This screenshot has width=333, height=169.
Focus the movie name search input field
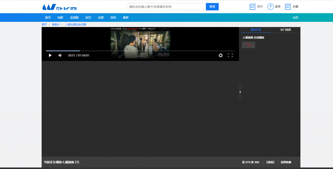167,7
